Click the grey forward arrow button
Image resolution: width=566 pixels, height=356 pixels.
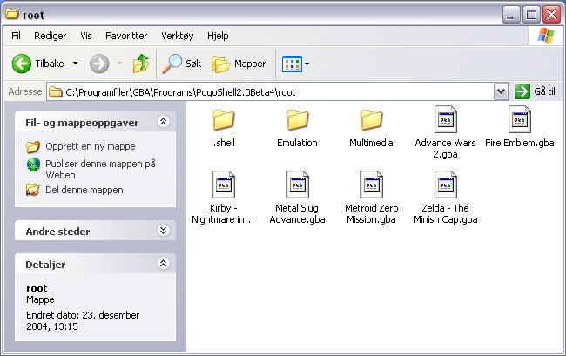point(99,64)
